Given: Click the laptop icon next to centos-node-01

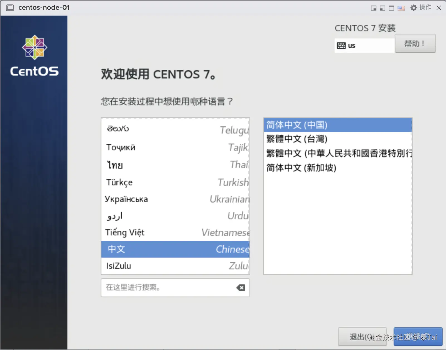Looking at the screenshot, I should (10, 8).
